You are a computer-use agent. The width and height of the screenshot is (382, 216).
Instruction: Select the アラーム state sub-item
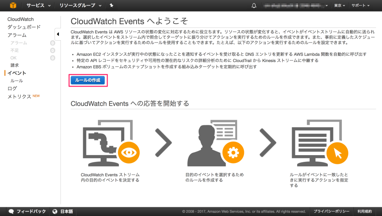point(19,43)
